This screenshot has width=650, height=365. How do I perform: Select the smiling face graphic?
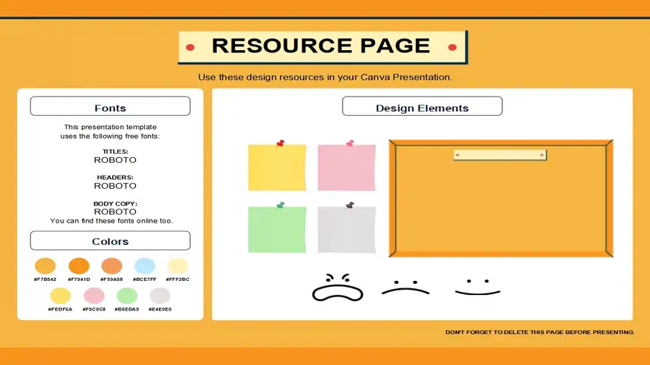point(478,287)
